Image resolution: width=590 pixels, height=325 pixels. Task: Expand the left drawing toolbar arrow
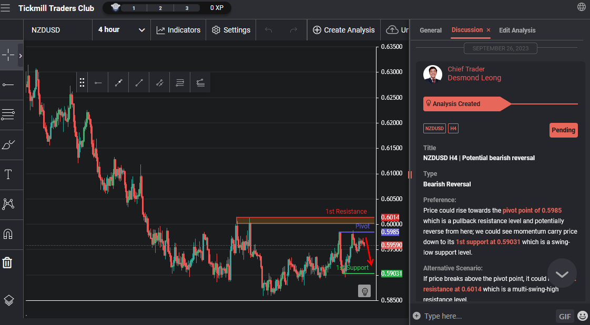[x=21, y=56]
